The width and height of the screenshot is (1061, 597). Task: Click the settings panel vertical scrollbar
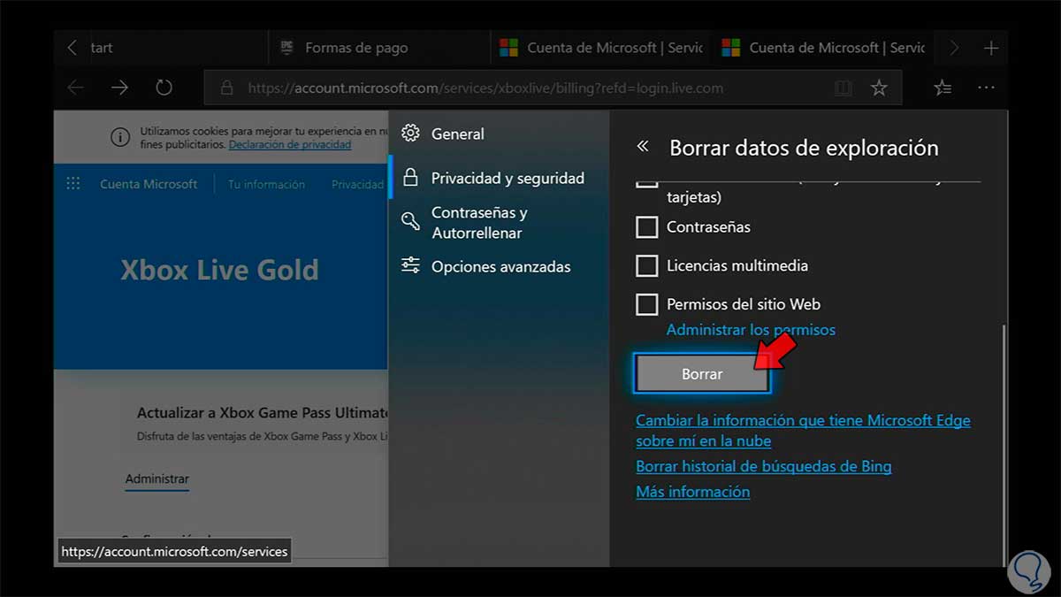[1003, 444]
